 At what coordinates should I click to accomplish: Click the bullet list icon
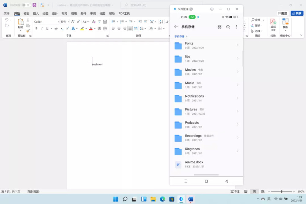(x=113, y=22)
